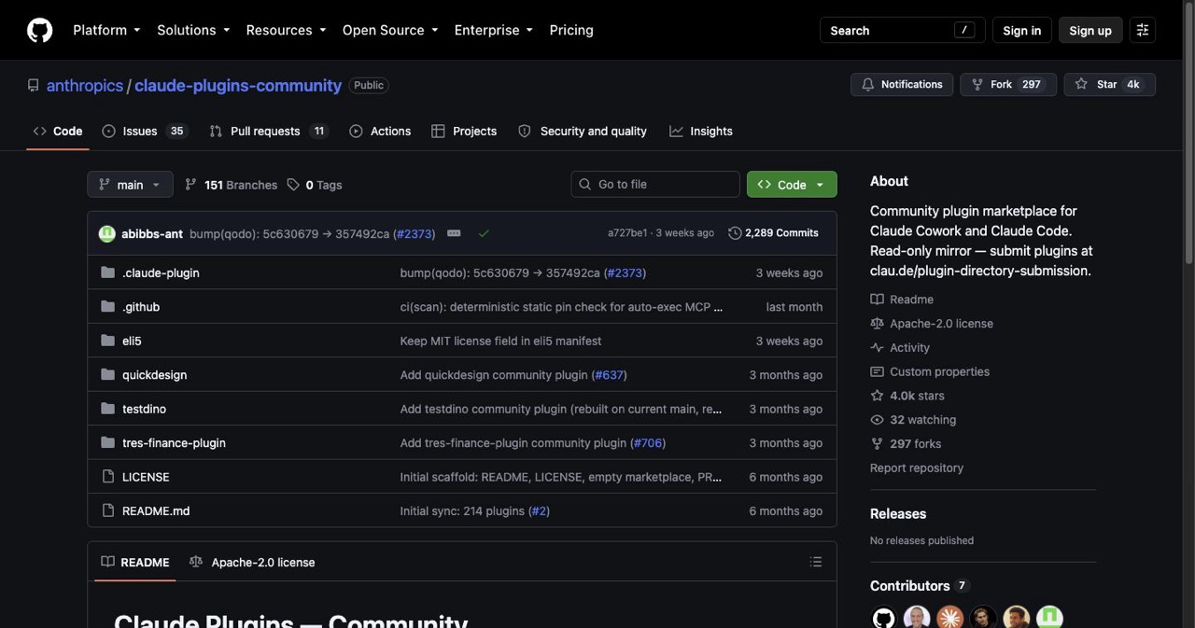Image resolution: width=1195 pixels, height=628 pixels.
Task: Click the folder icon for .claude-plugin
Action: 107,272
